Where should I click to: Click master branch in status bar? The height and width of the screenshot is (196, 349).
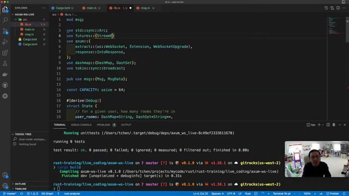[x=10, y=194]
